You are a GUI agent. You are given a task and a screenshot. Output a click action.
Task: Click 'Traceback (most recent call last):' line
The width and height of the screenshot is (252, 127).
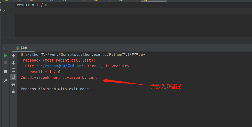pyautogui.click(x=58, y=60)
